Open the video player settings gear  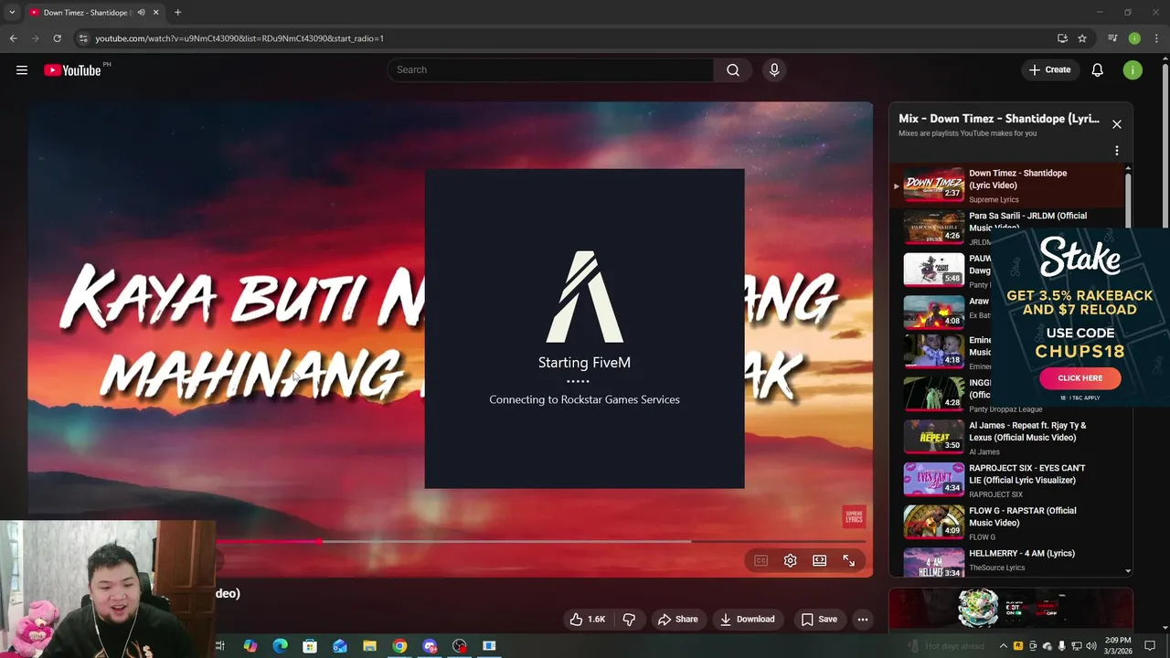(x=790, y=560)
